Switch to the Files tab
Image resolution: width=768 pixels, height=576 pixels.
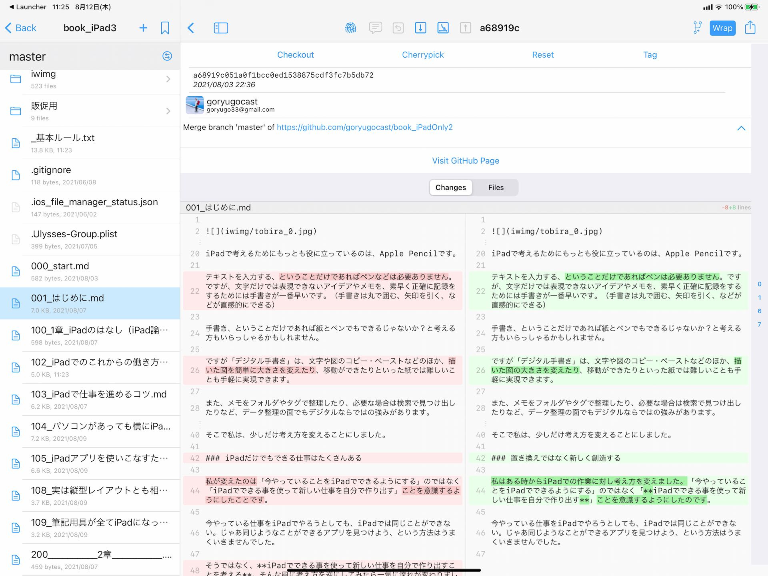(x=496, y=187)
